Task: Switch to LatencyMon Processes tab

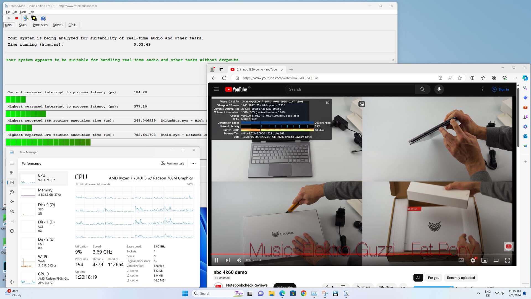Action: pos(40,25)
